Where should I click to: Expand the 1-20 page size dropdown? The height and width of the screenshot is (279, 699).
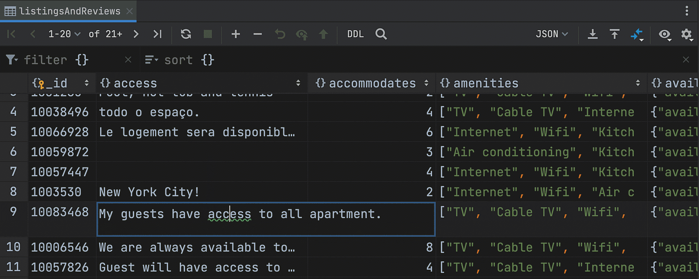coord(64,34)
